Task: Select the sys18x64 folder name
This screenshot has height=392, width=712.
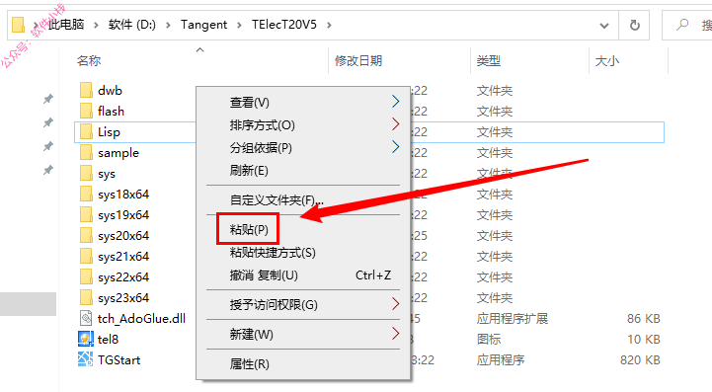Action: tap(123, 195)
